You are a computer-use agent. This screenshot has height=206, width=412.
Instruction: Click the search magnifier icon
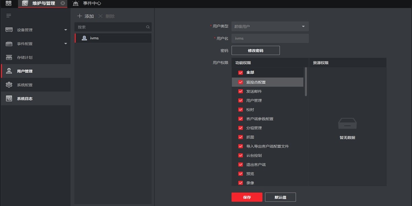pyautogui.click(x=148, y=27)
